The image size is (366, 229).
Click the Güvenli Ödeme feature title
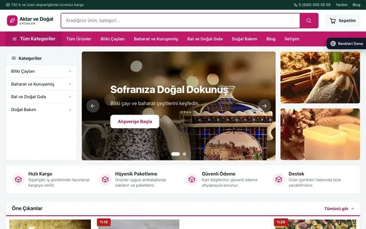coord(218,174)
